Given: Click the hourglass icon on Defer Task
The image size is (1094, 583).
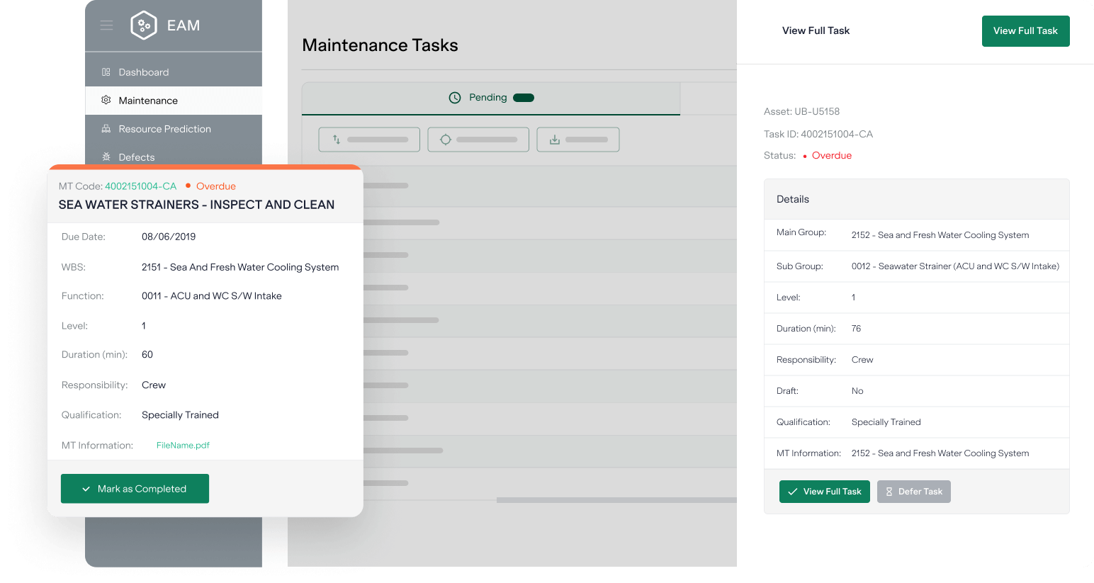Looking at the screenshot, I should coord(889,492).
